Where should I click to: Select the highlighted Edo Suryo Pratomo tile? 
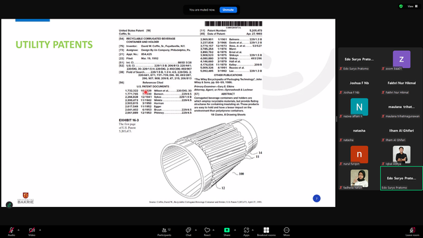tap(401, 178)
